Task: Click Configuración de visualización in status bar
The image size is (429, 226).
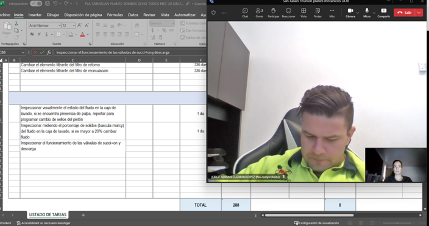Action: pos(316,223)
